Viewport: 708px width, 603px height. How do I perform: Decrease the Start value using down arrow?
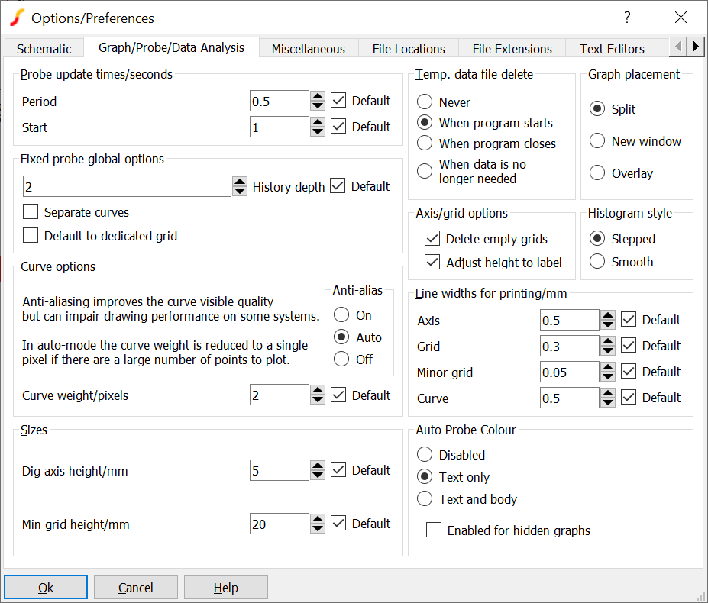(x=318, y=131)
